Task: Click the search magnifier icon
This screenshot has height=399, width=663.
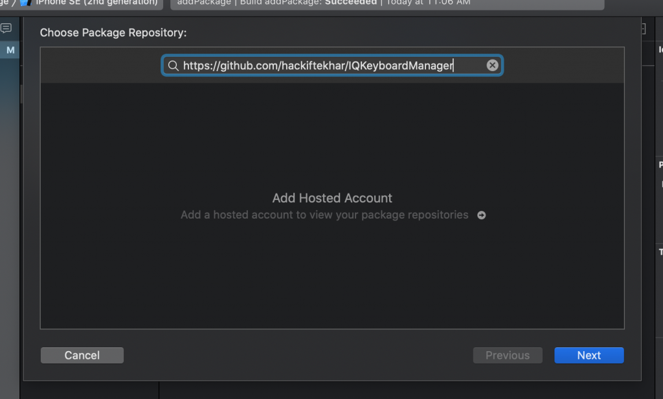Action: point(174,65)
